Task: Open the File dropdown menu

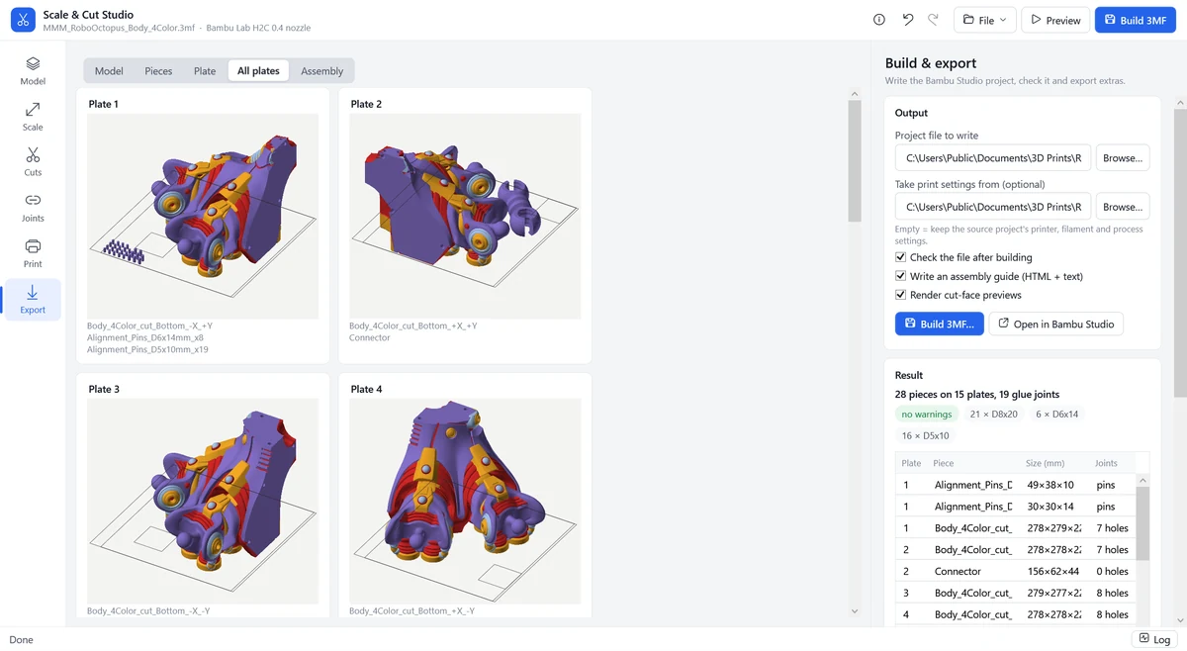Action: click(x=984, y=20)
